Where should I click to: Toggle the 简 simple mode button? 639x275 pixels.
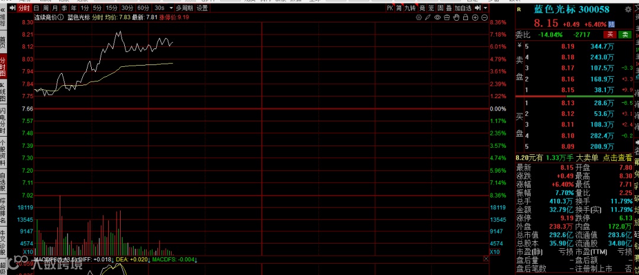[399, 8]
